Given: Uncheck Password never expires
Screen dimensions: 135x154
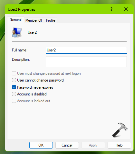Looking at the screenshot, I should (x=14, y=87).
